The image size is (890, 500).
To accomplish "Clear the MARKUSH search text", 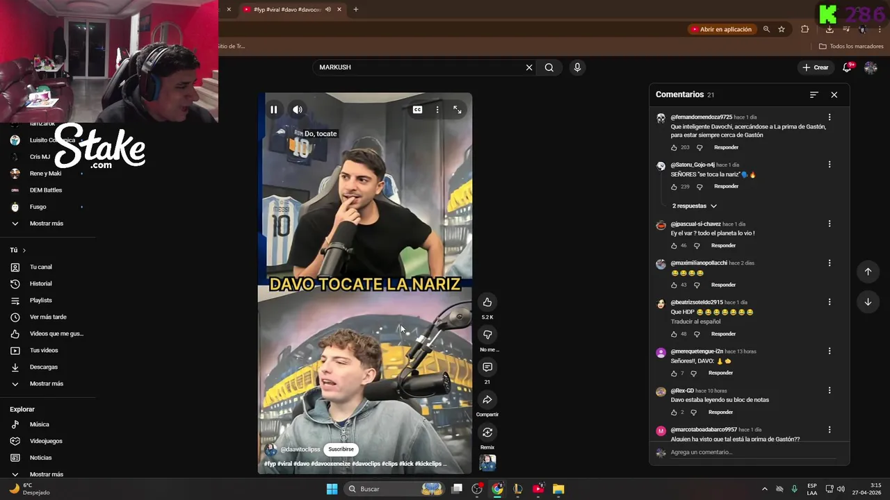I will 529,67.
